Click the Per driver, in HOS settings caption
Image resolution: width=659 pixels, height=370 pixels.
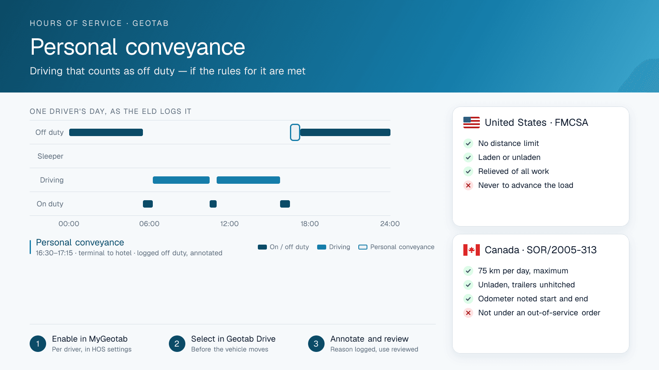pos(92,349)
